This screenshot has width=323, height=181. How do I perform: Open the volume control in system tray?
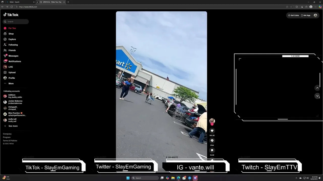[x=307, y=178]
